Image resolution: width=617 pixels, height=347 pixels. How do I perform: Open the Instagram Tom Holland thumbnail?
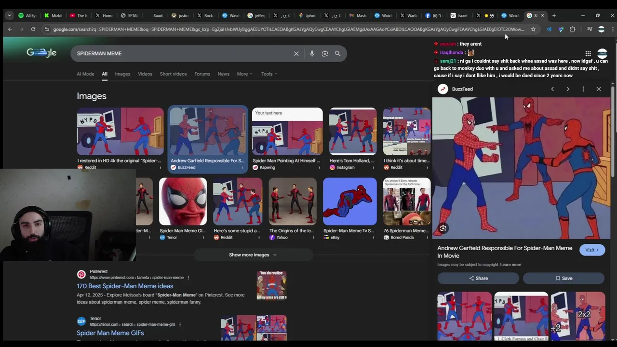coord(353,132)
